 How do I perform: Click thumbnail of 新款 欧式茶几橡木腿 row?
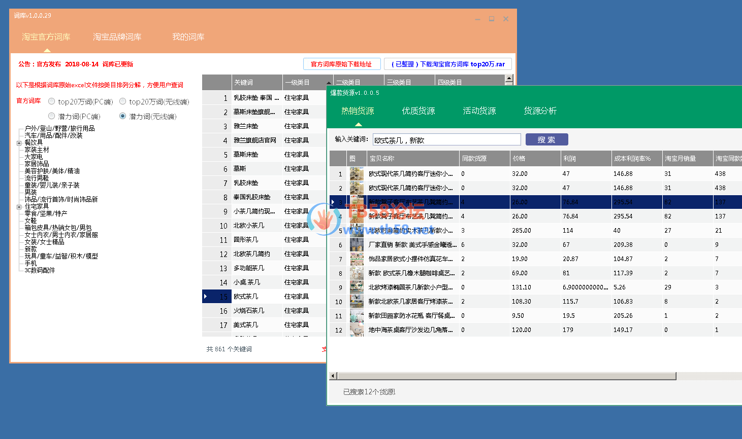coord(357,273)
